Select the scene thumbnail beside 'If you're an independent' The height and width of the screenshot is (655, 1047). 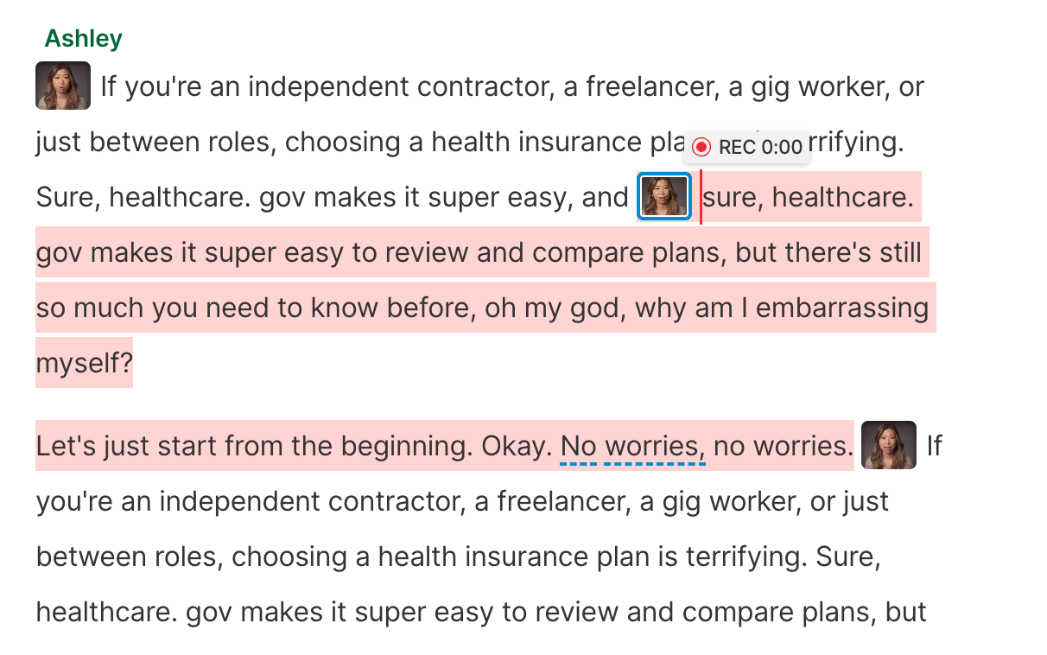63,86
